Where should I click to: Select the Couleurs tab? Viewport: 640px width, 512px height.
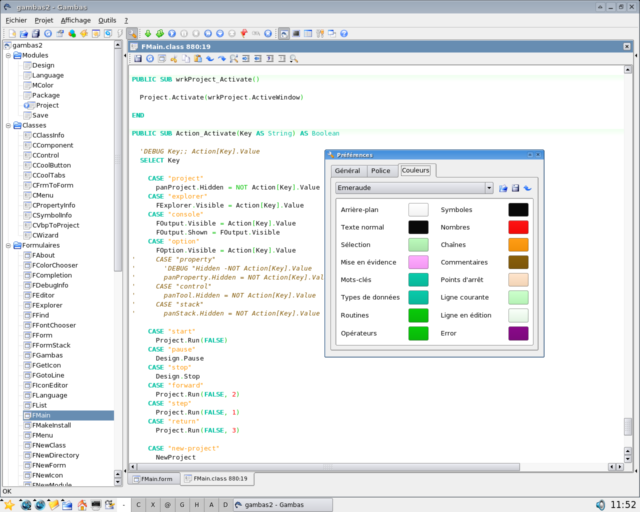coord(416,170)
